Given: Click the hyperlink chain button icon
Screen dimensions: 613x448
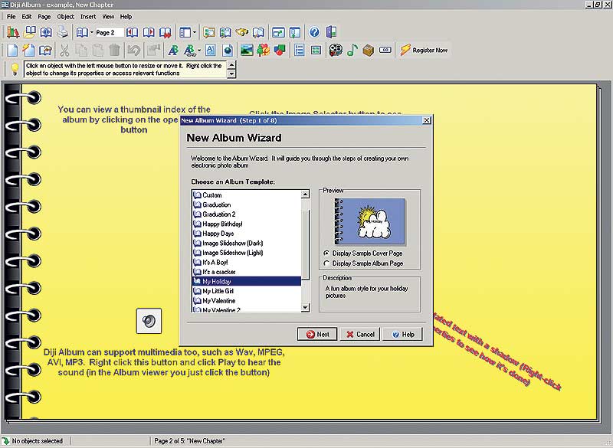Looking at the screenshot, I should (385, 50).
